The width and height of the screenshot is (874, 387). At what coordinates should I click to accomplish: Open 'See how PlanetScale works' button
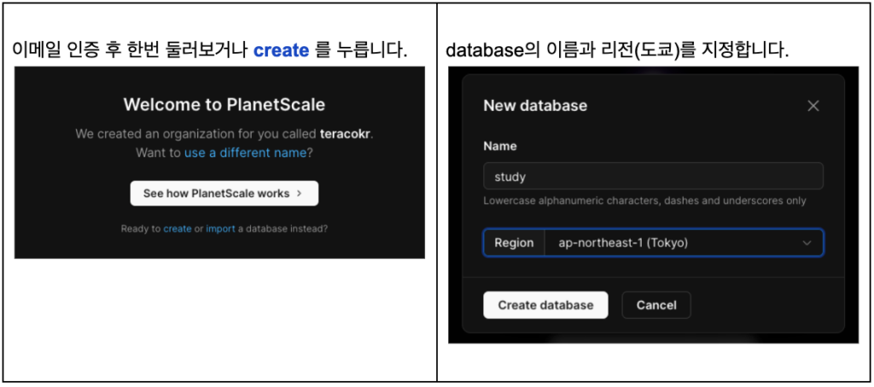(x=224, y=193)
